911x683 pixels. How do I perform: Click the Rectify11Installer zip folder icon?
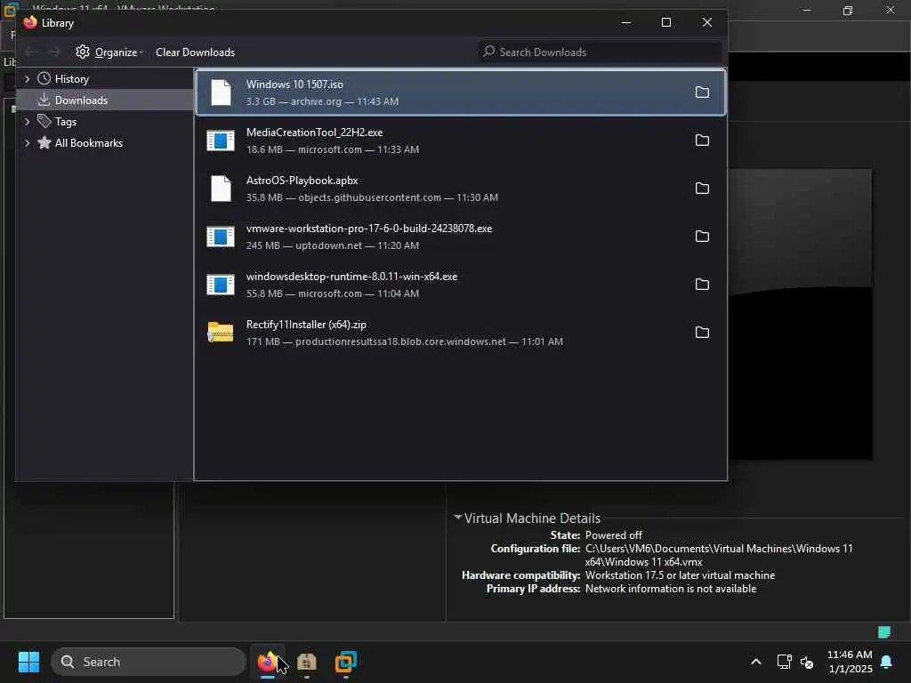click(x=221, y=333)
